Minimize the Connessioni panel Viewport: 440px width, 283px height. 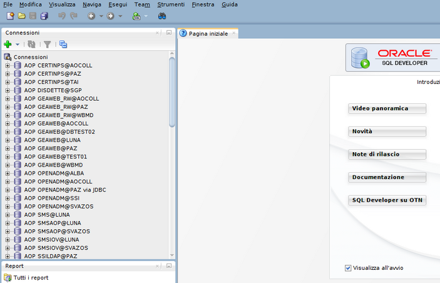169,33
